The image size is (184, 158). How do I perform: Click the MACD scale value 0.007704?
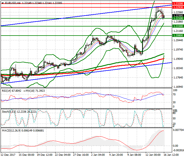click(x=178, y=130)
